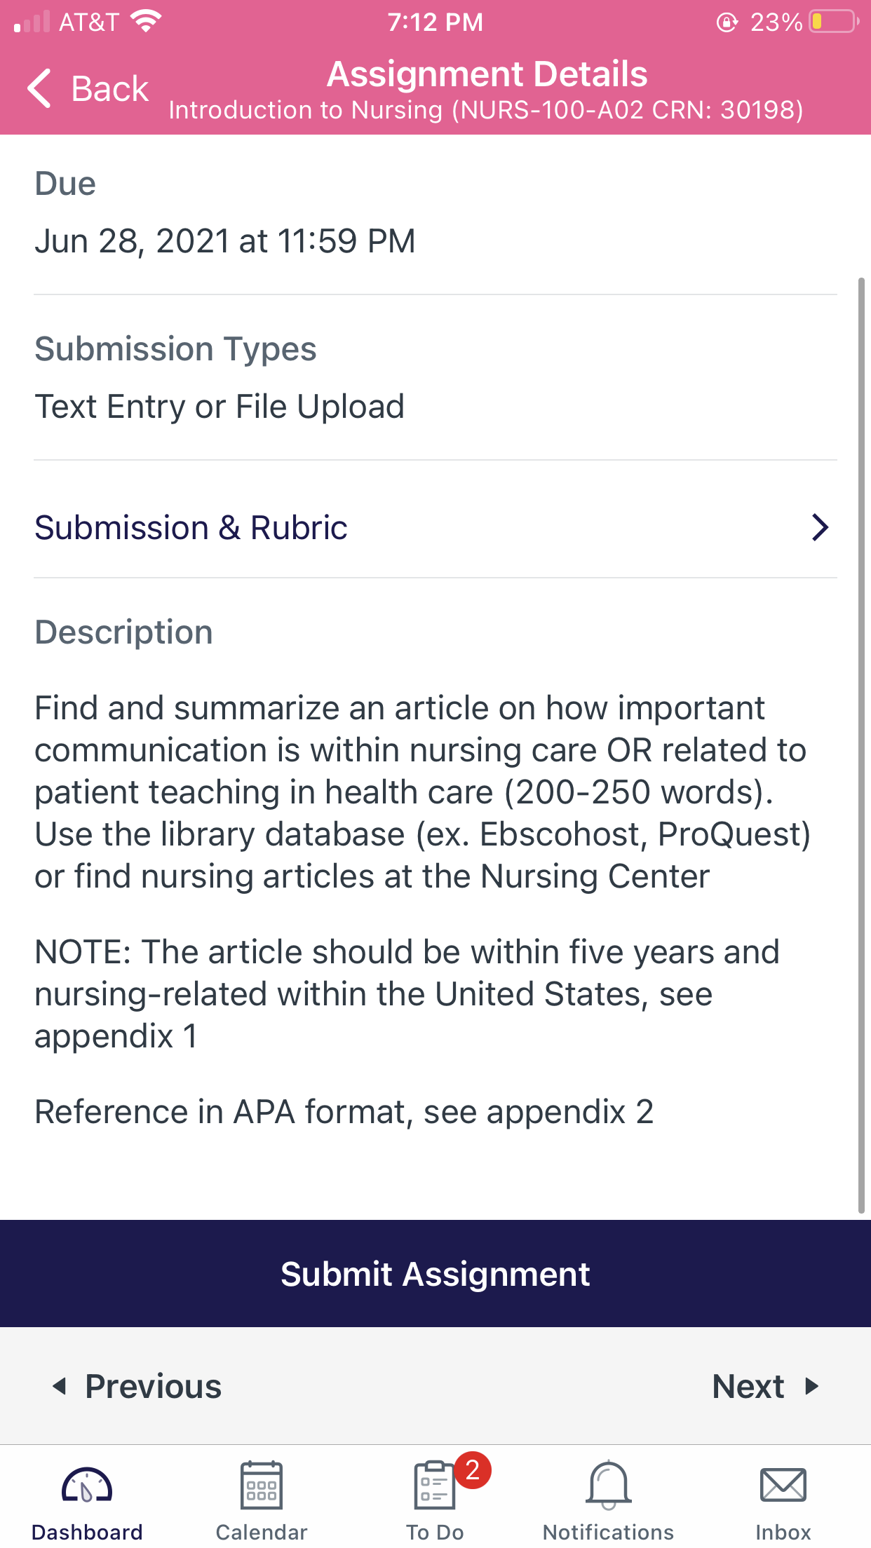The image size is (871, 1548).
Task: Open the Dashboard gauge icon
Action: coord(87,1485)
